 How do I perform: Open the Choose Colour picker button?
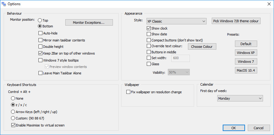point(202,47)
